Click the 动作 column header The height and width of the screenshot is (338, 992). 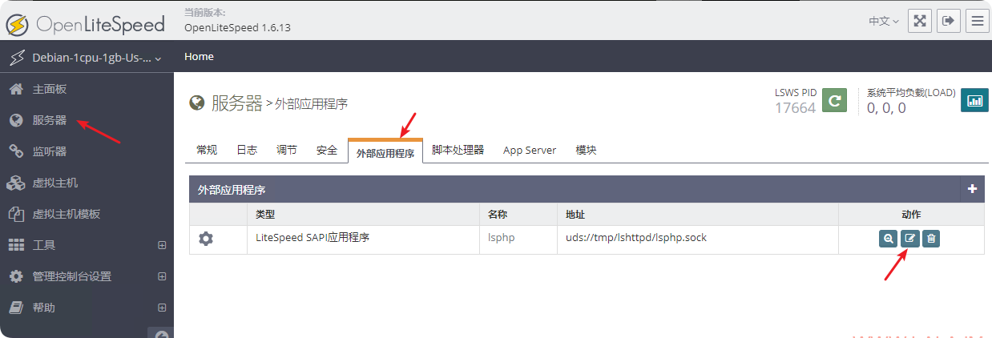(911, 215)
